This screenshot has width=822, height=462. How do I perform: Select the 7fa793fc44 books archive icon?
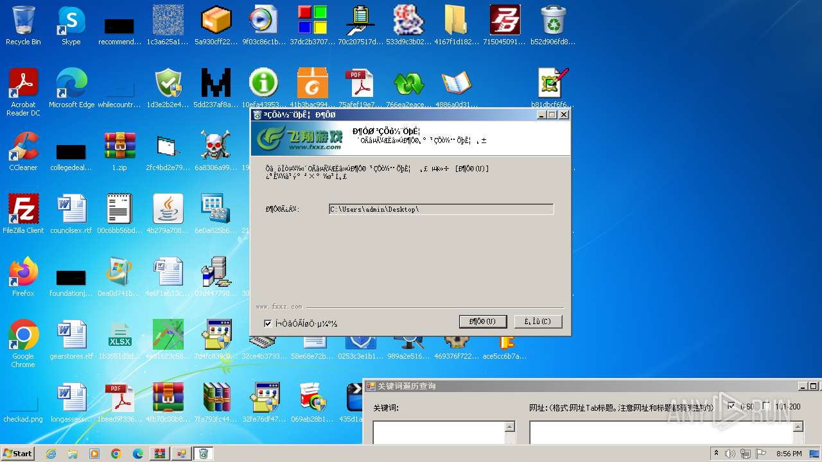tap(216, 402)
